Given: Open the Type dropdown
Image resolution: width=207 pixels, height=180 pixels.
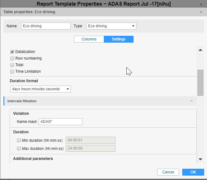Looking at the screenshot, I should 111,26.
